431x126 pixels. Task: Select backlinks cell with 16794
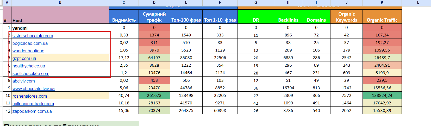coord(288,88)
